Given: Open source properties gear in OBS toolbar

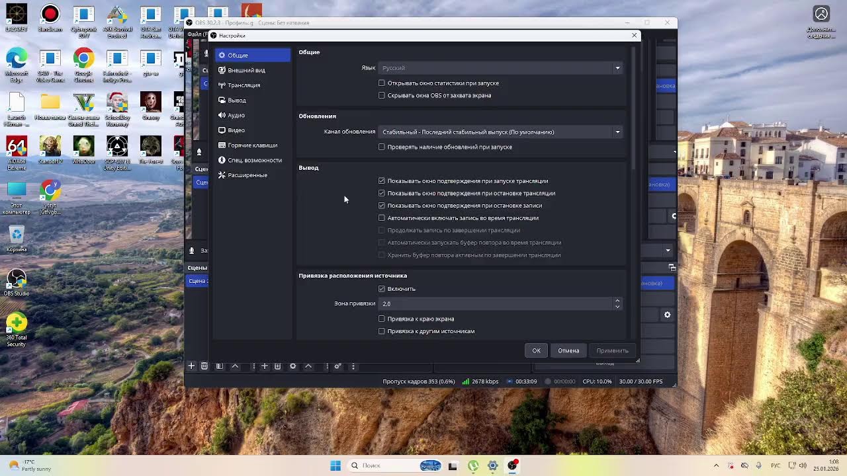Looking at the screenshot, I should (x=292, y=366).
